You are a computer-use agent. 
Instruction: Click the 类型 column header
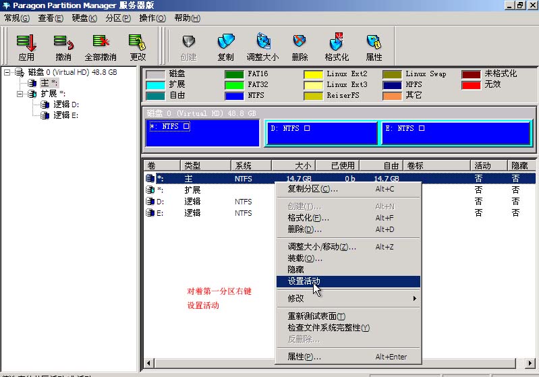pyautogui.click(x=206, y=166)
